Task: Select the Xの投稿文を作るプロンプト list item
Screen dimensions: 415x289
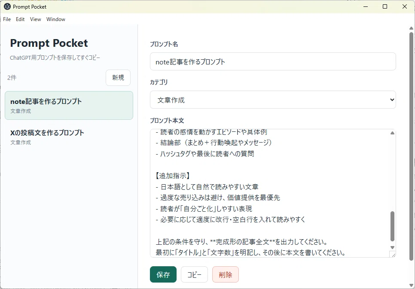Action: pyautogui.click(x=69, y=137)
